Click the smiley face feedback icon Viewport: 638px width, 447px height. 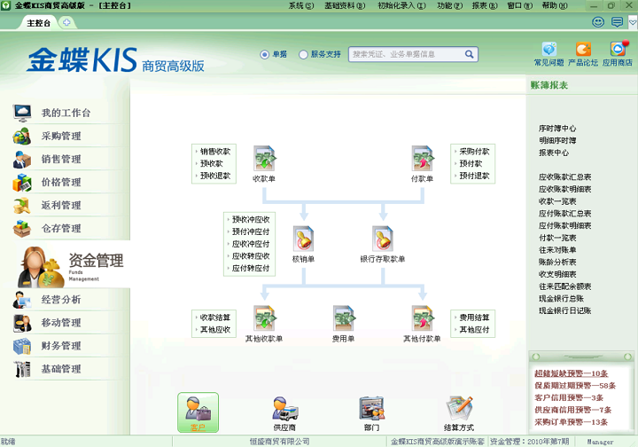click(598, 22)
